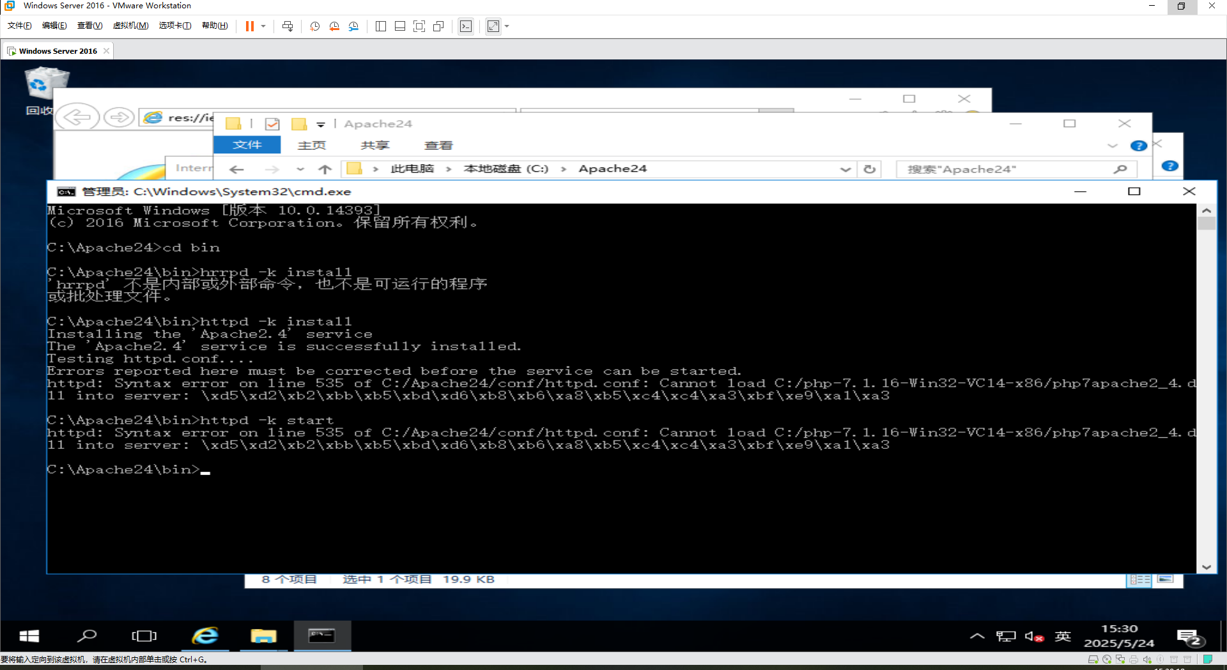The image size is (1227, 670).
Task: Switch the 英 input language indicator
Action: click(1063, 636)
